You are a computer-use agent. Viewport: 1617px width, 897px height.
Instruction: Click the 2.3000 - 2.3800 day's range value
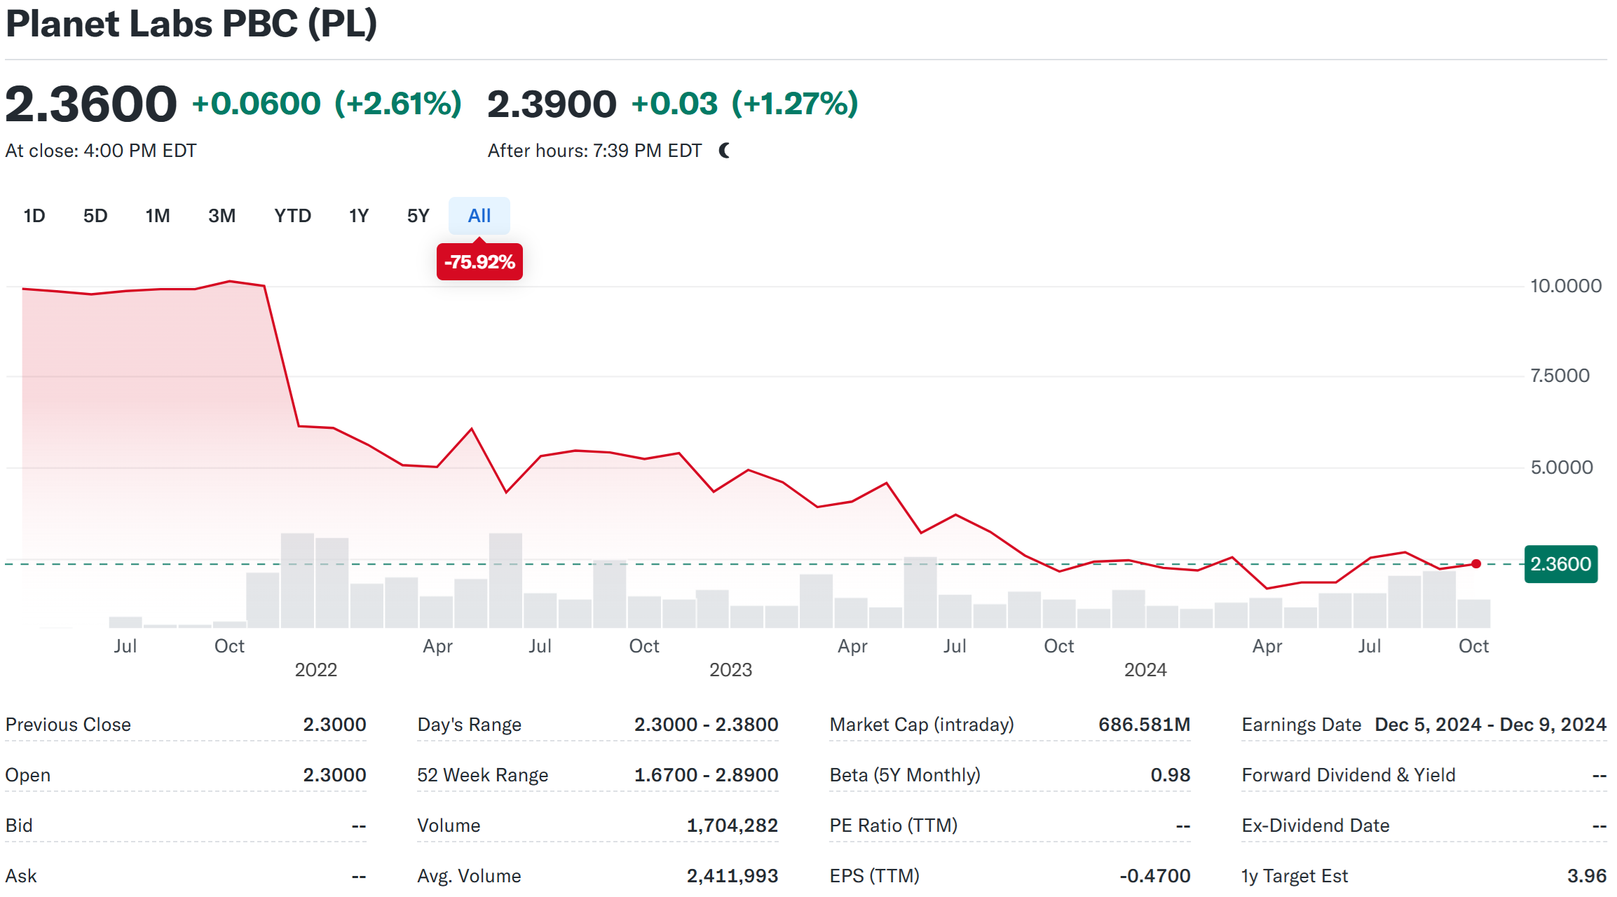707,725
